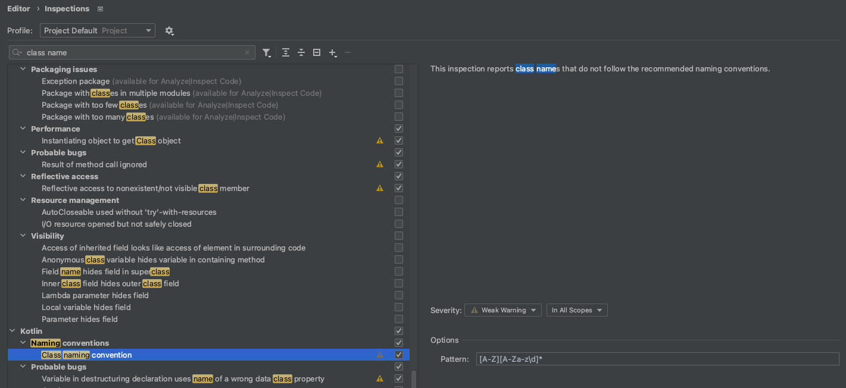846x388 pixels.
Task: Click warning icon on Variable in destructuring declaration row
Action: pyautogui.click(x=380, y=378)
